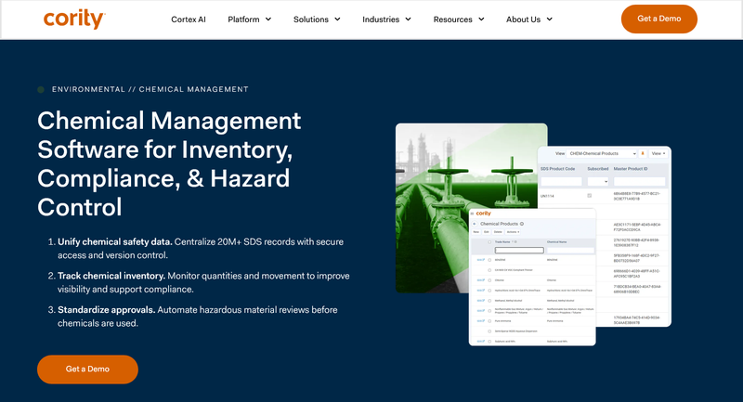Click the Standardize approvals text

[x=107, y=310]
